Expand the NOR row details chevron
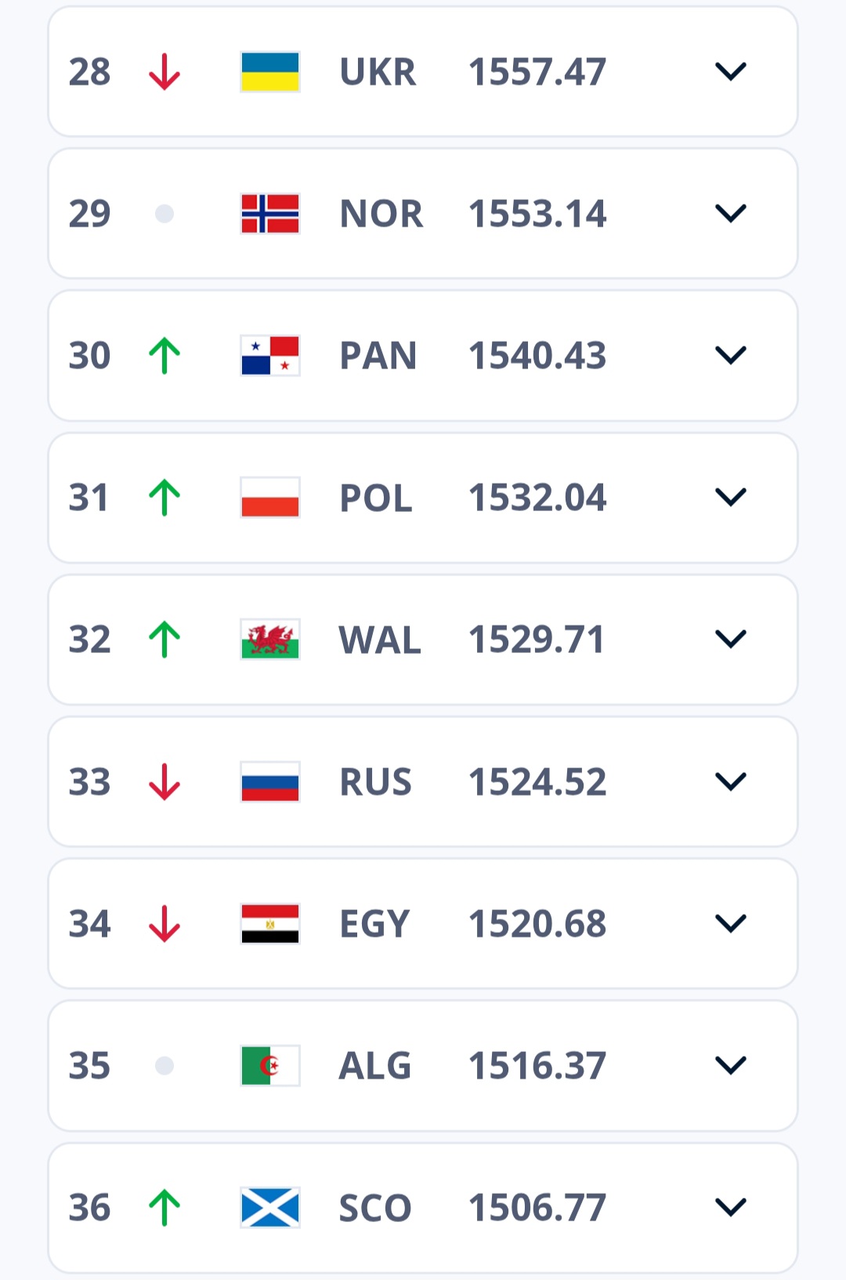 click(x=730, y=214)
